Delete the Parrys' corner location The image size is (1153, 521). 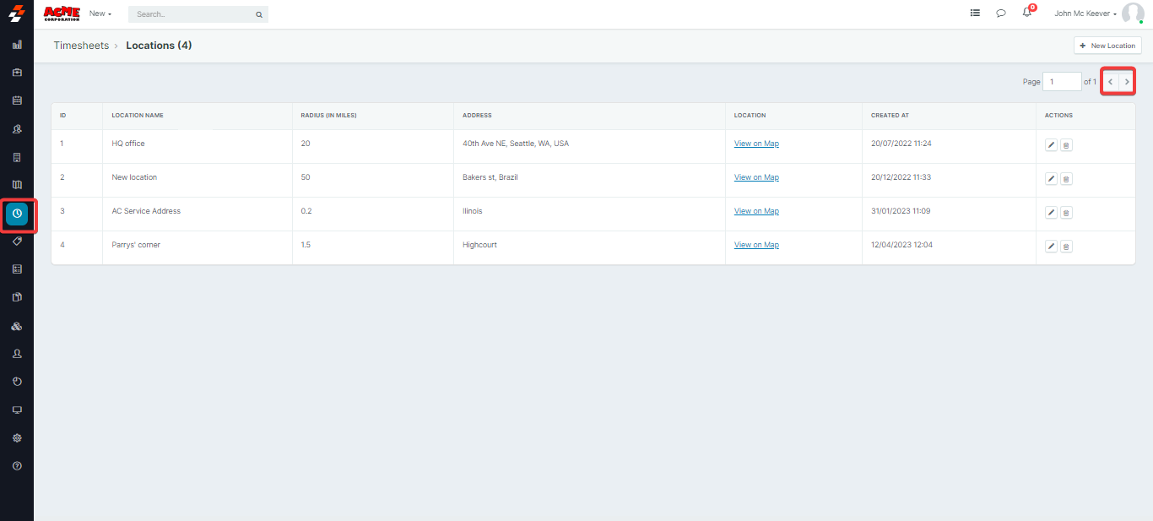point(1066,247)
